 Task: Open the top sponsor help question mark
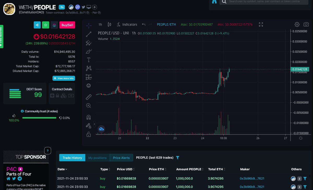(47, 150)
